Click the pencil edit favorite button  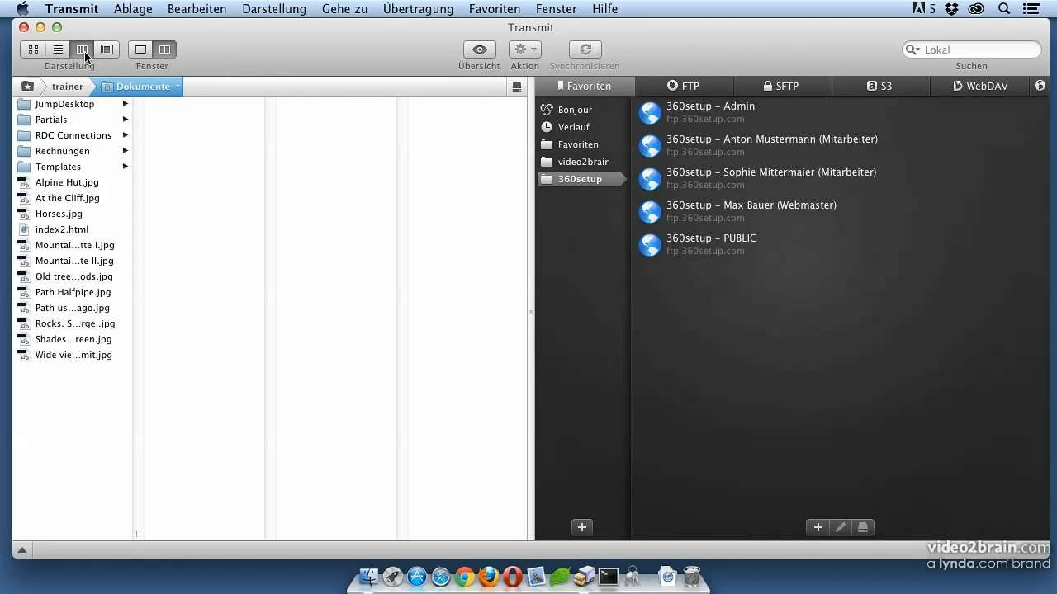tap(841, 527)
